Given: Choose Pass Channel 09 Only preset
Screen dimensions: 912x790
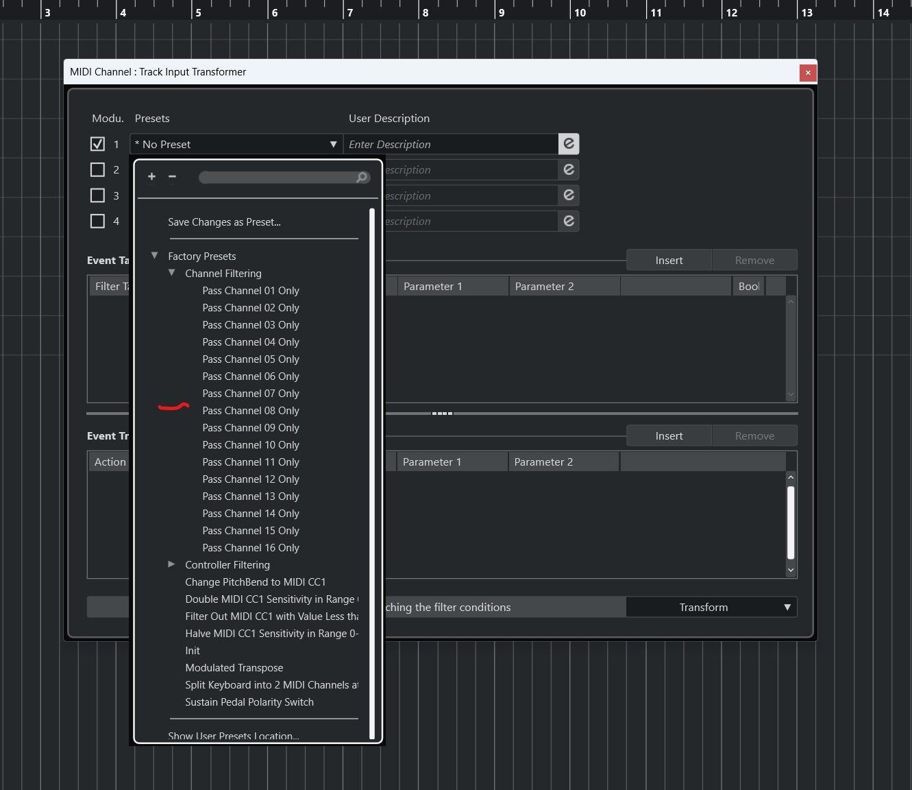Looking at the screenshot, I should pyautogui.click(x=251, y=428).
